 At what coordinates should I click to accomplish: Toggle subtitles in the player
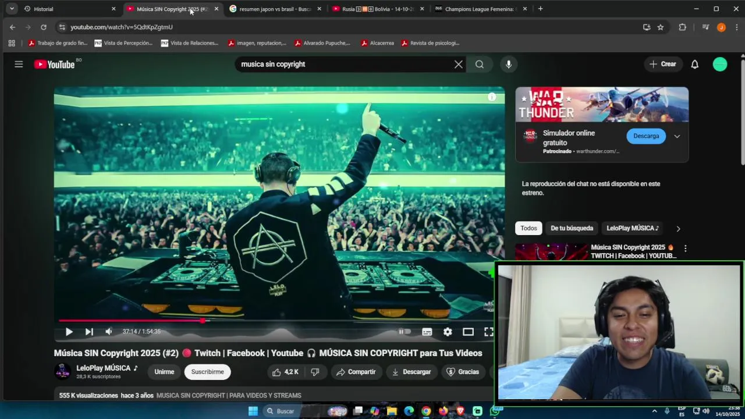[x=427, y=332]
